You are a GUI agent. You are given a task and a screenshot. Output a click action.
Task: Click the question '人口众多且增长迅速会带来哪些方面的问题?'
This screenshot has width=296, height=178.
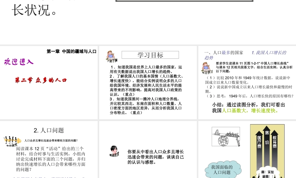point(51,141)
